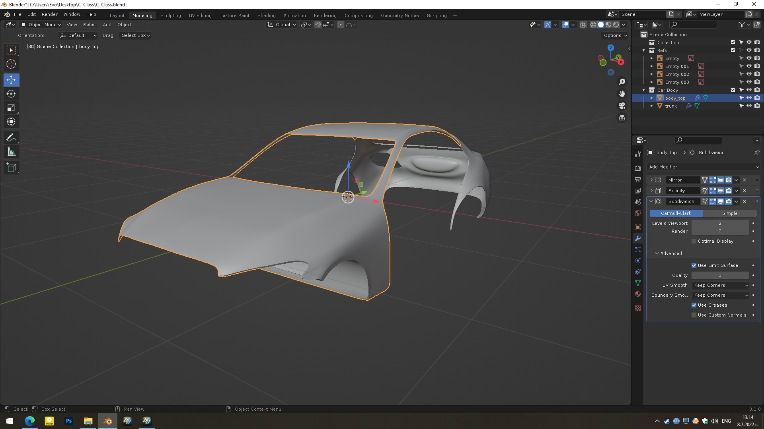Select the Annotate pencil tool
764x429 pixels.
click(x=11, y=138)
